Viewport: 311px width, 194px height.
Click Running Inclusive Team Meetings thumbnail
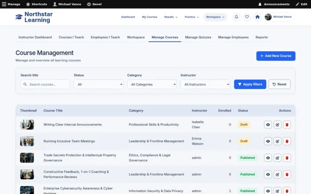(x=27, y=141)
